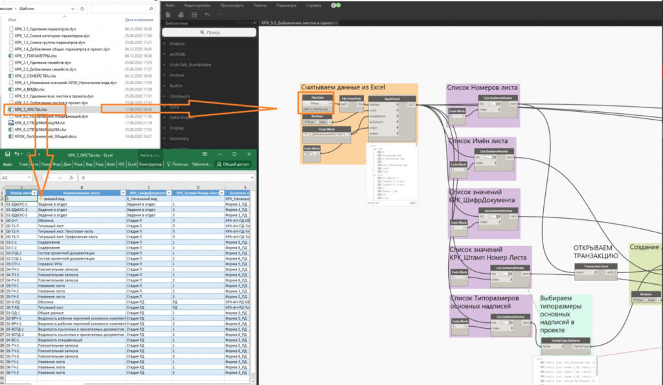
Task: Click the green run-status indicator next to Справка
Action: coord(338,5)
